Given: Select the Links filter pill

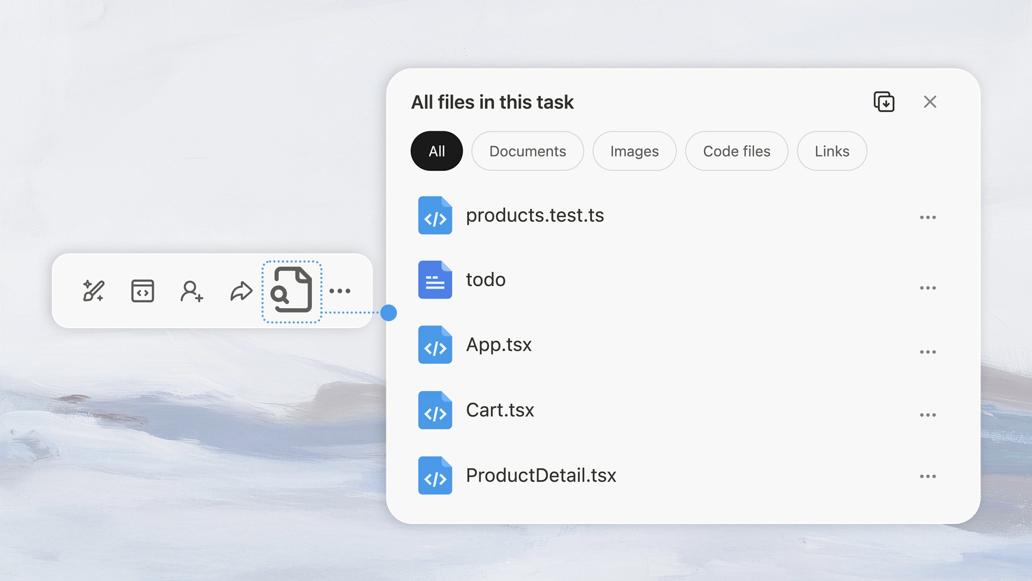Looking at the screenshot, I should pyautogui.click(x=832, y=151).
